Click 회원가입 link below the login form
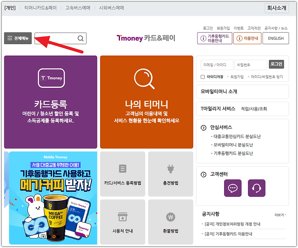298x248 pixels. (x=237, y=77)
